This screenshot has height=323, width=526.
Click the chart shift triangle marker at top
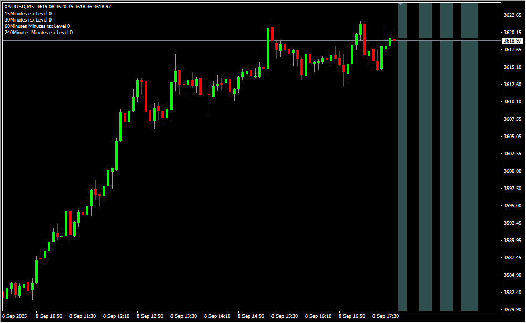coord(401,4)
